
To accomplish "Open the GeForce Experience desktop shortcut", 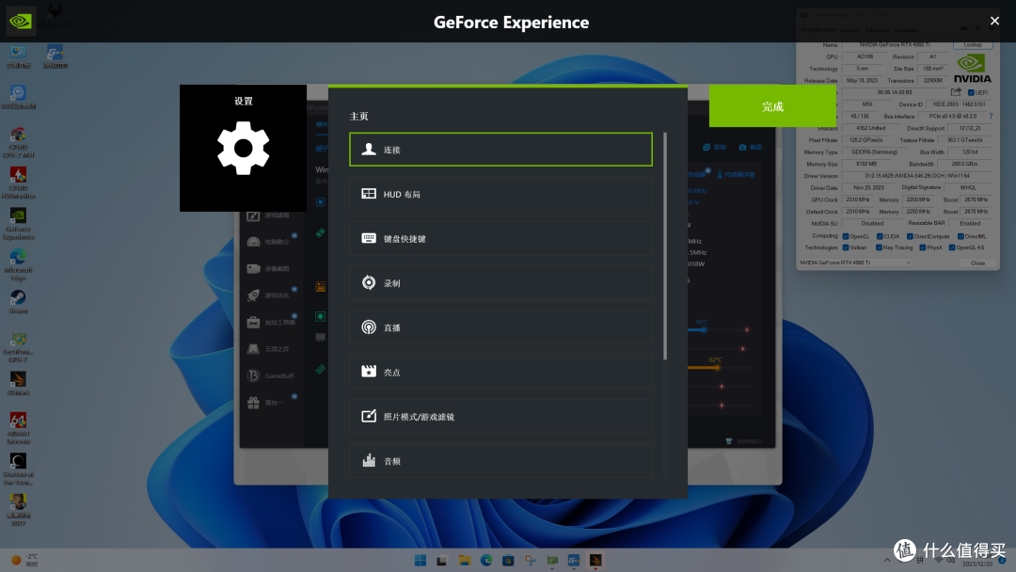I will (18, 224).
